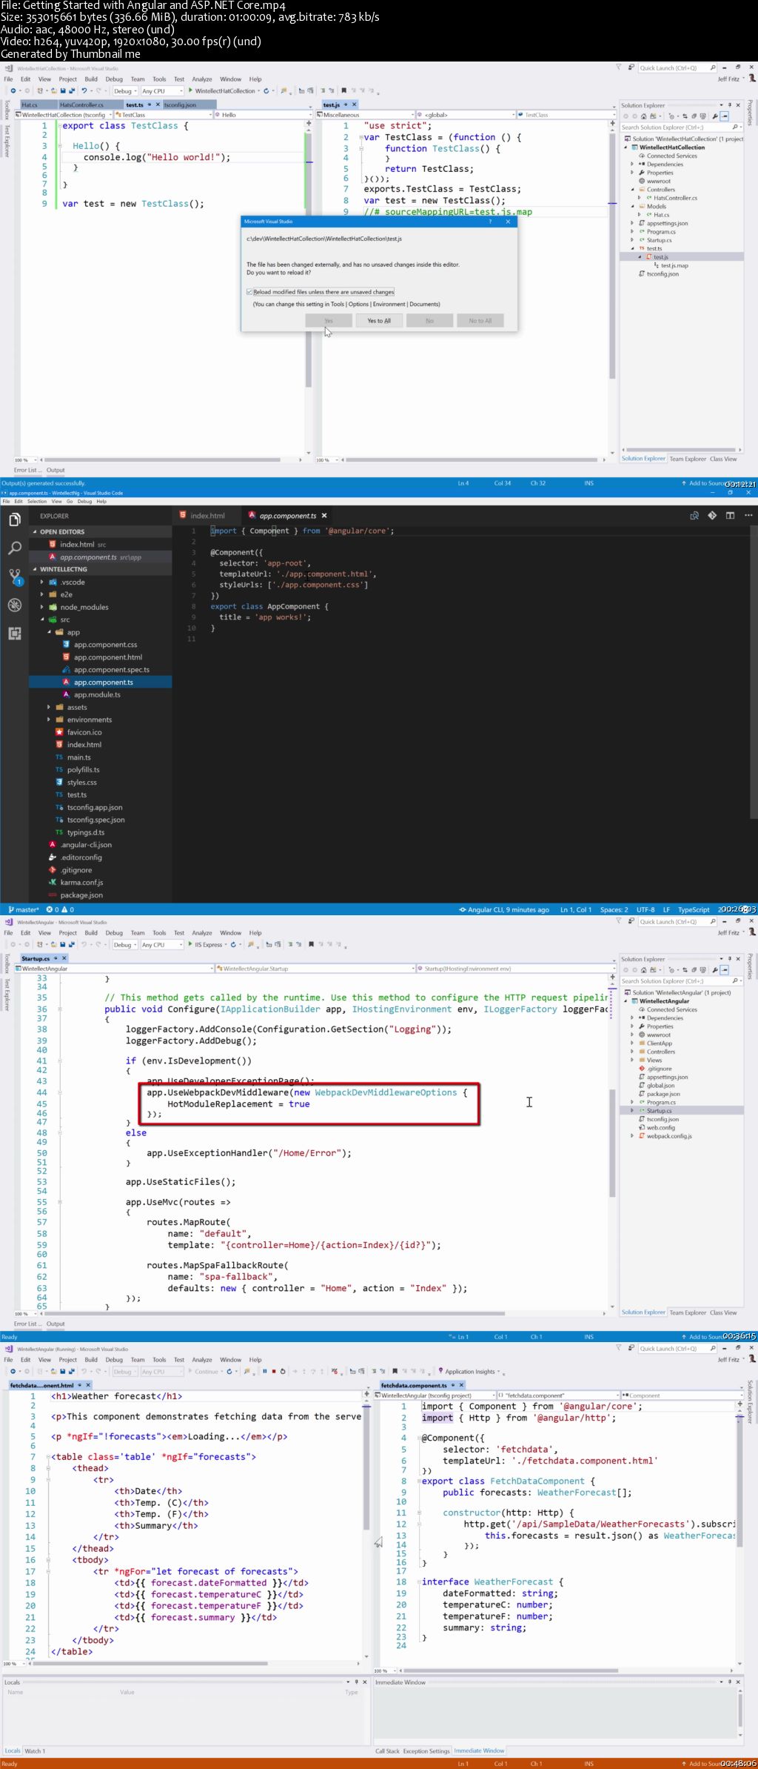This screenshot has width=758, height=1769.
Task: Click Save All icon in WintellectHatCollection toolbar
Action: click(x=72, y=91)
